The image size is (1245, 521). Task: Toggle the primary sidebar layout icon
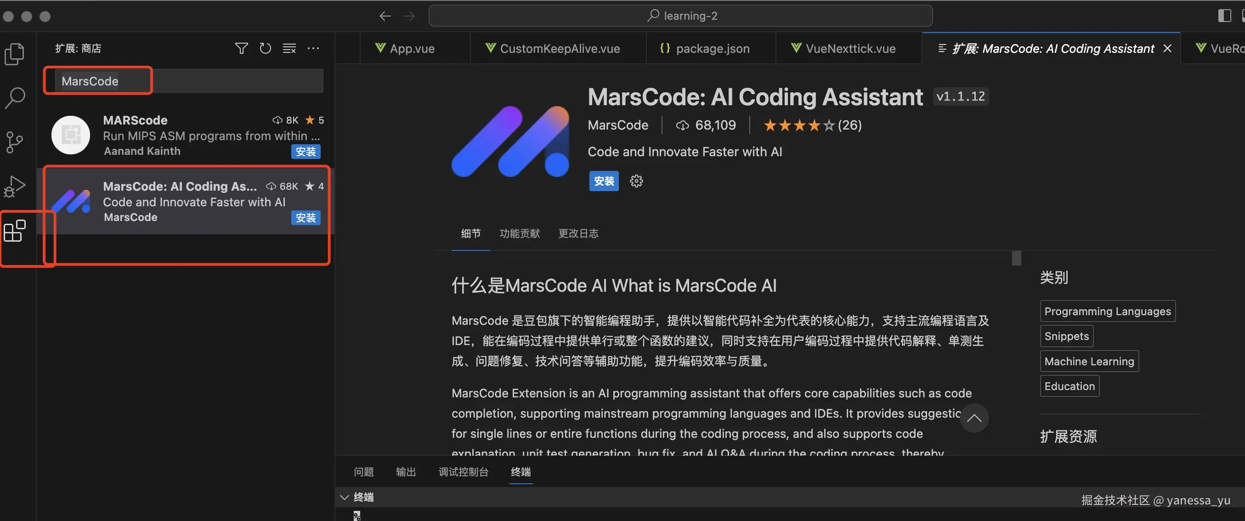coord(1224,16)
